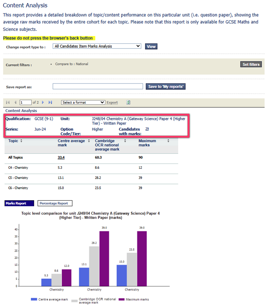
Task: Click the current page number box
Action: coord(25,103)
